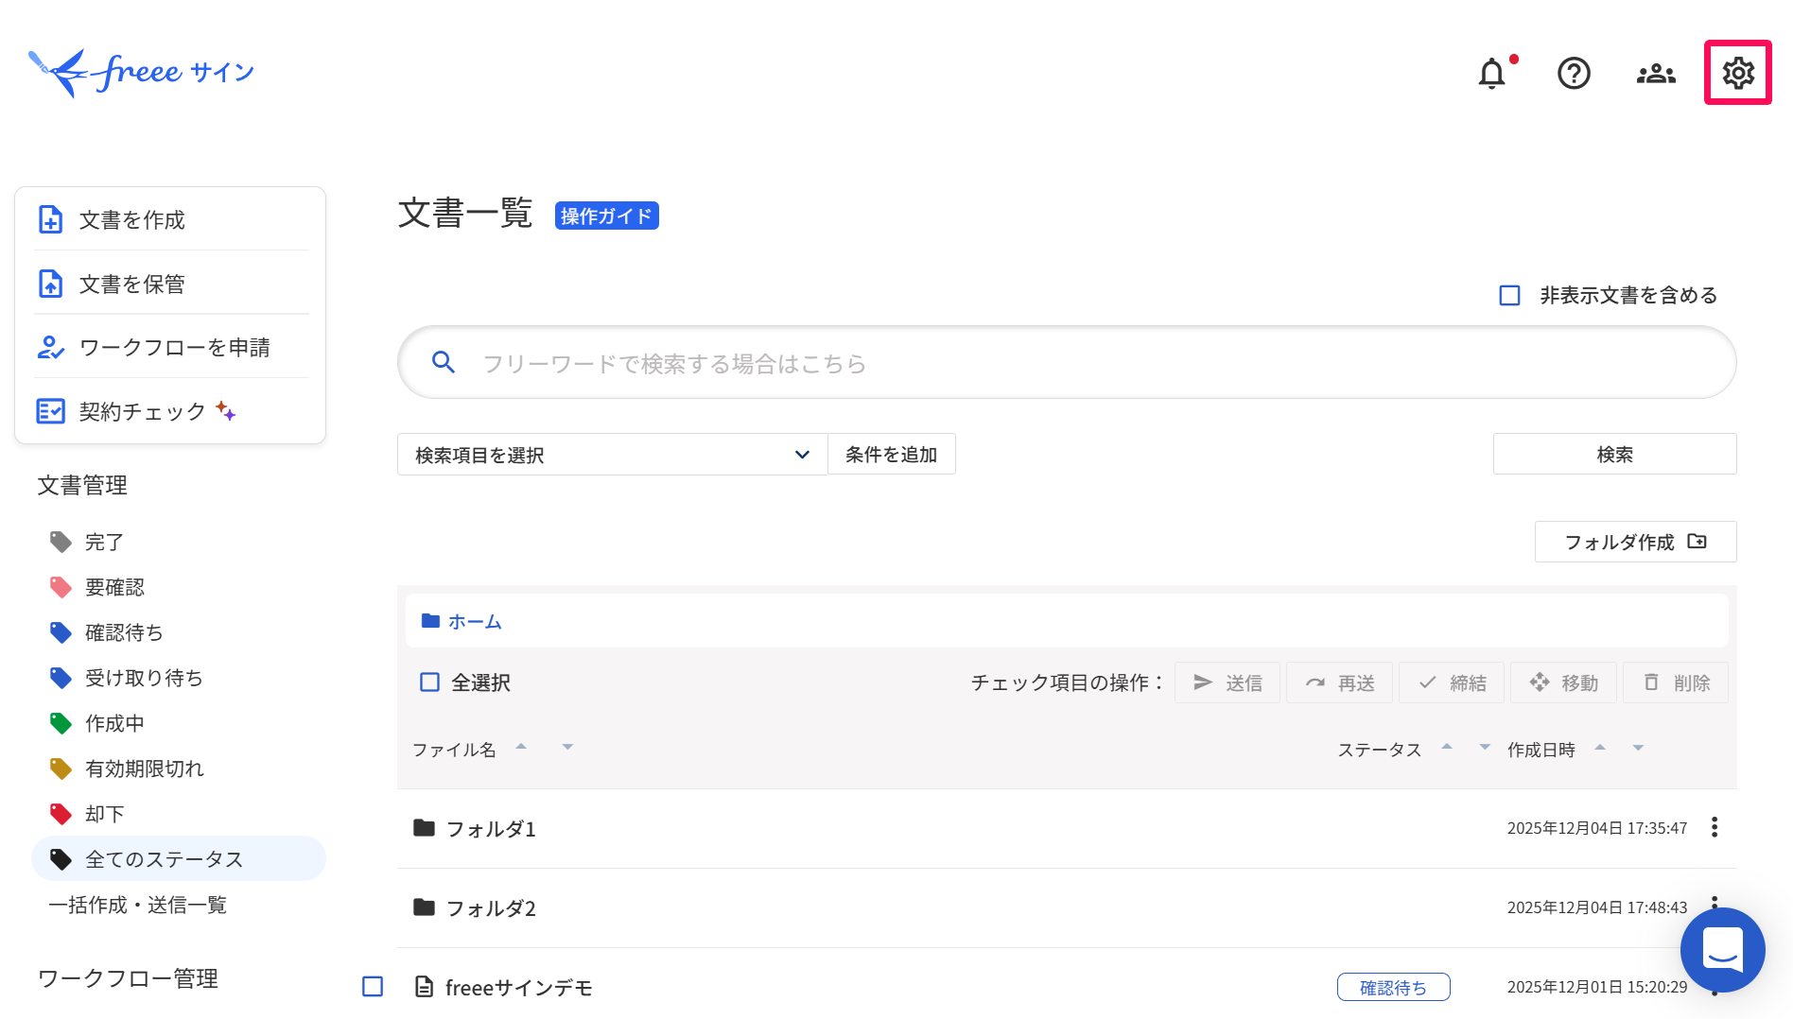Click the フォルダ1 folder icon
This screenshot has height=1019, width=1793.
point(424,828)
